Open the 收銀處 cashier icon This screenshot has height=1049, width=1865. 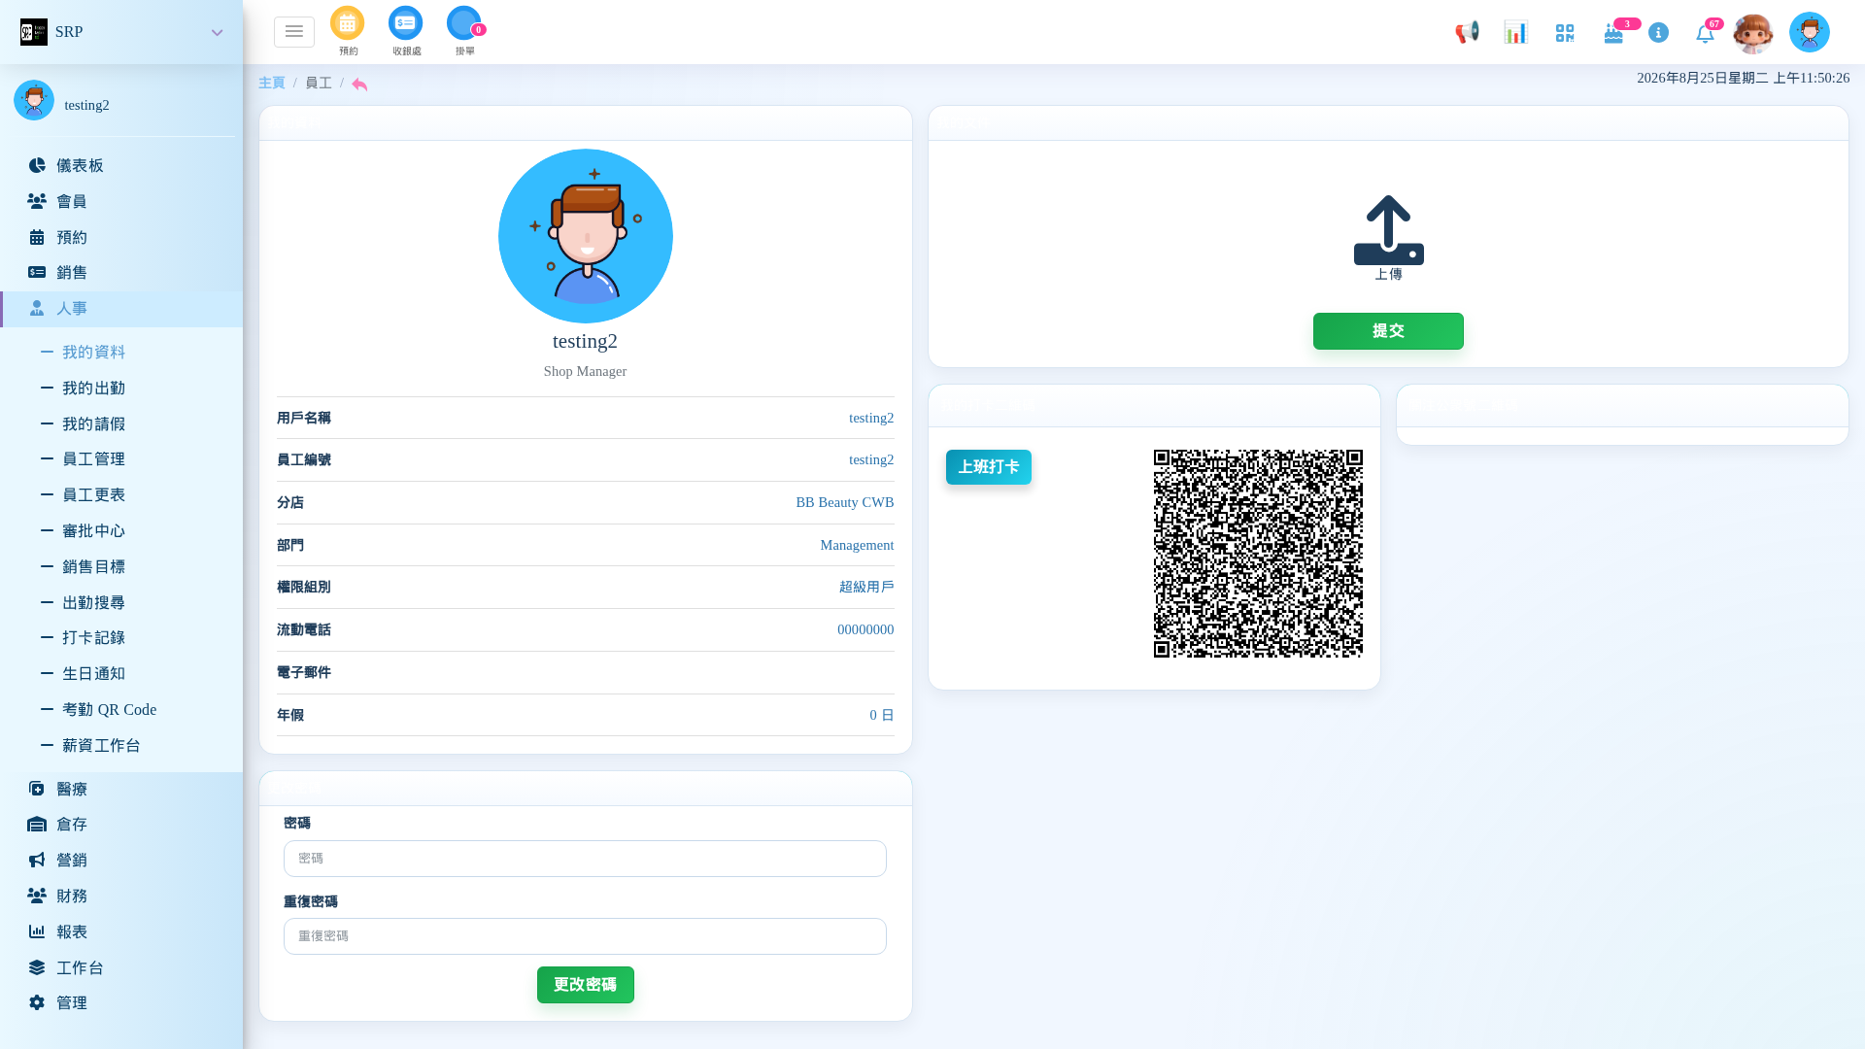406,23
